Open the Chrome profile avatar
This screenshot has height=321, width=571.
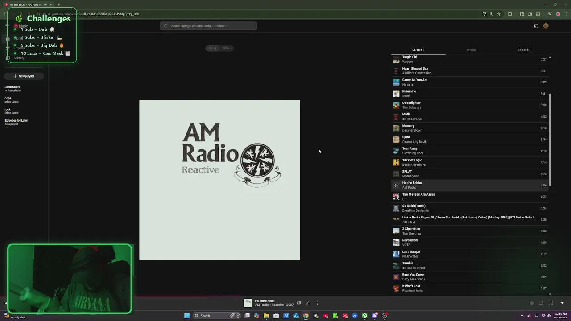[x=558, y=14]
